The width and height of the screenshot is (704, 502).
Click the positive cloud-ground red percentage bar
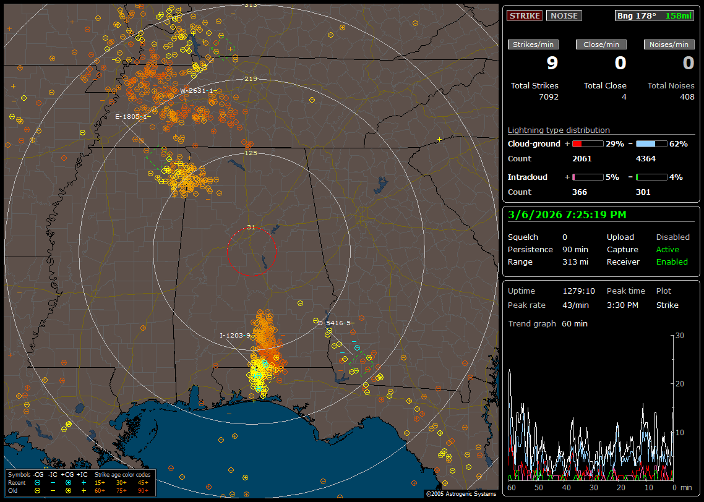pyautogui.click(x=587, y=143)
